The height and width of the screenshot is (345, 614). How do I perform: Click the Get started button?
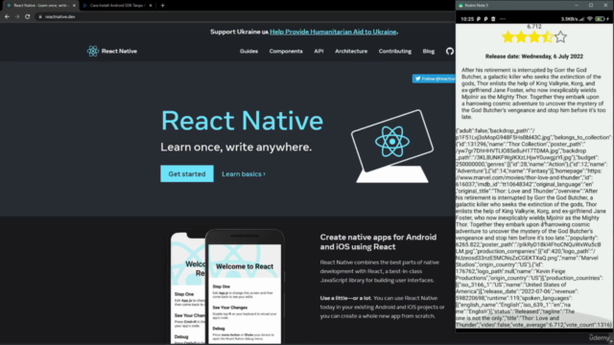point(187,173)
